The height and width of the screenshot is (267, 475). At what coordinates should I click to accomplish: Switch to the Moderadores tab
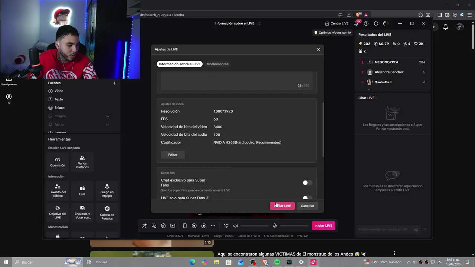(x=217, y=64)
